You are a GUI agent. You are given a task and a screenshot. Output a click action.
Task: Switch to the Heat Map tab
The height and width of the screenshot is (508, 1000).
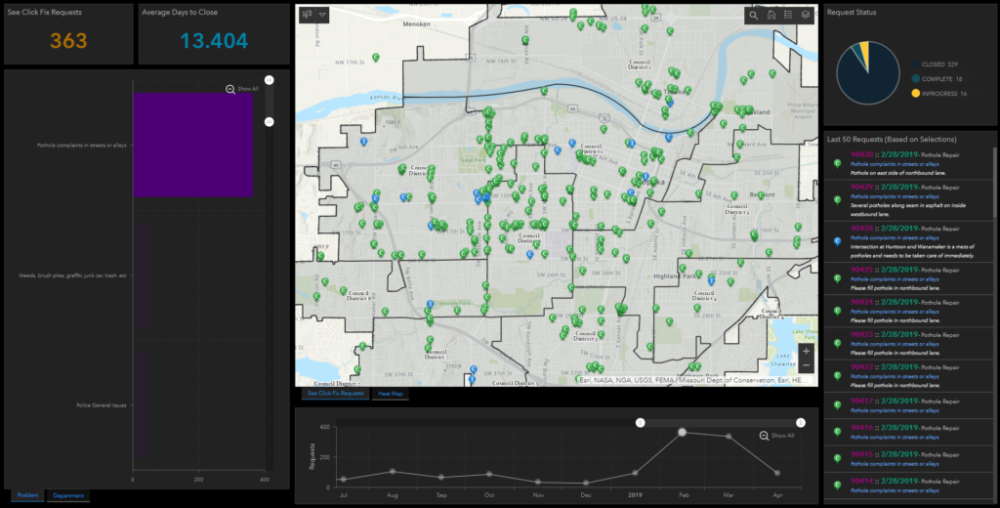(x=391, y=394)
